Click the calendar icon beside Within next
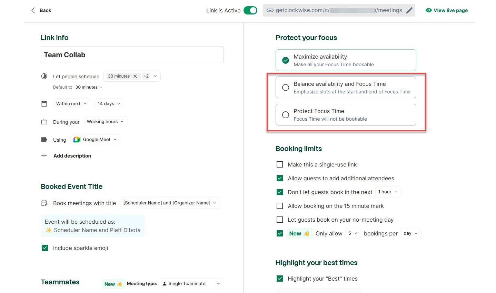This screenshot has height=293, width=496. coord(44,103)
